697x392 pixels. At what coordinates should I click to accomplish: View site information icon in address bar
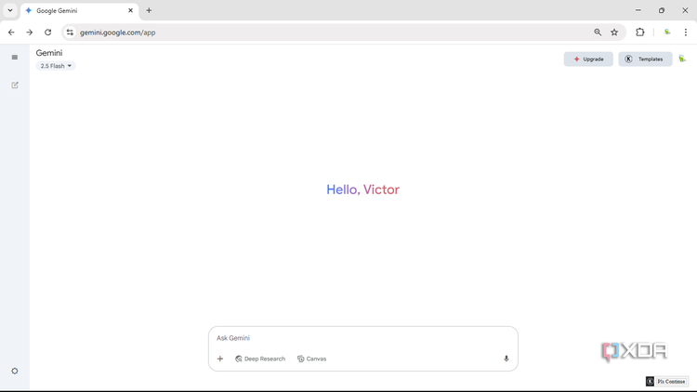point(70,32)
